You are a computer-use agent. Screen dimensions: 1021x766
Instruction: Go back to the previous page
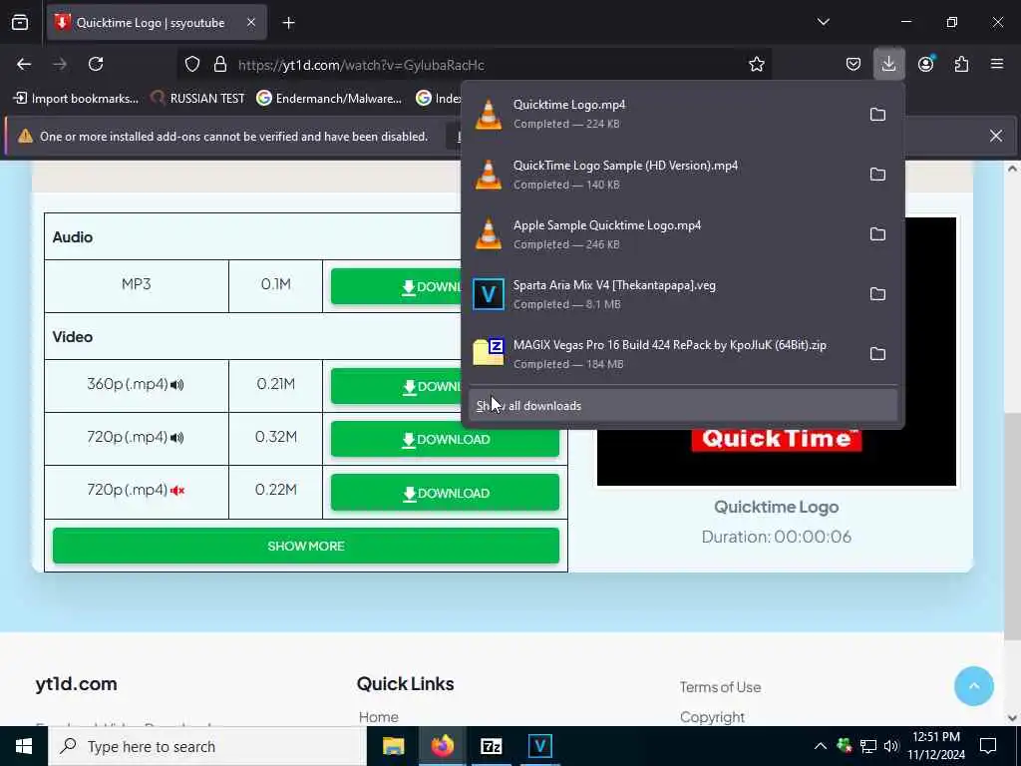[24, 64]
